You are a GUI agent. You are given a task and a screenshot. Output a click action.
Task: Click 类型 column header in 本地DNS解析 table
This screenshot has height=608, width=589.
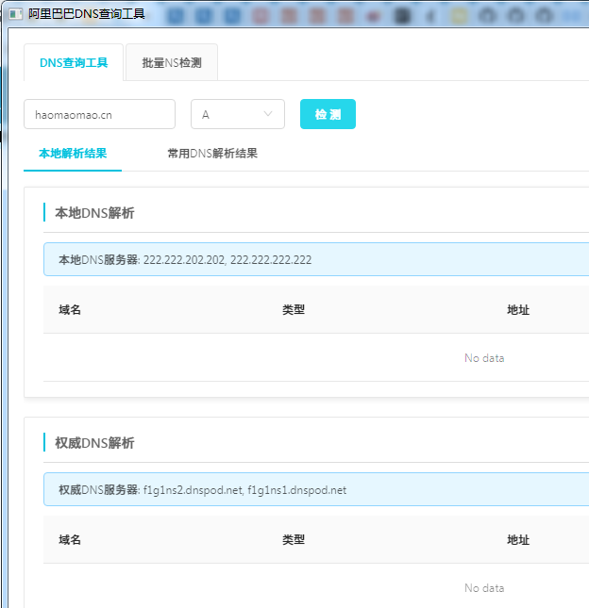point(294,310)
